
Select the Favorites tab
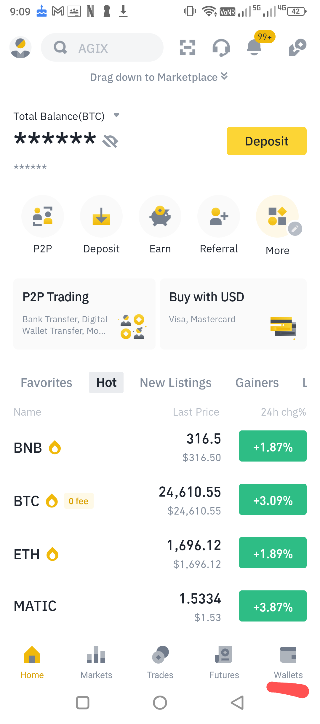47,383
